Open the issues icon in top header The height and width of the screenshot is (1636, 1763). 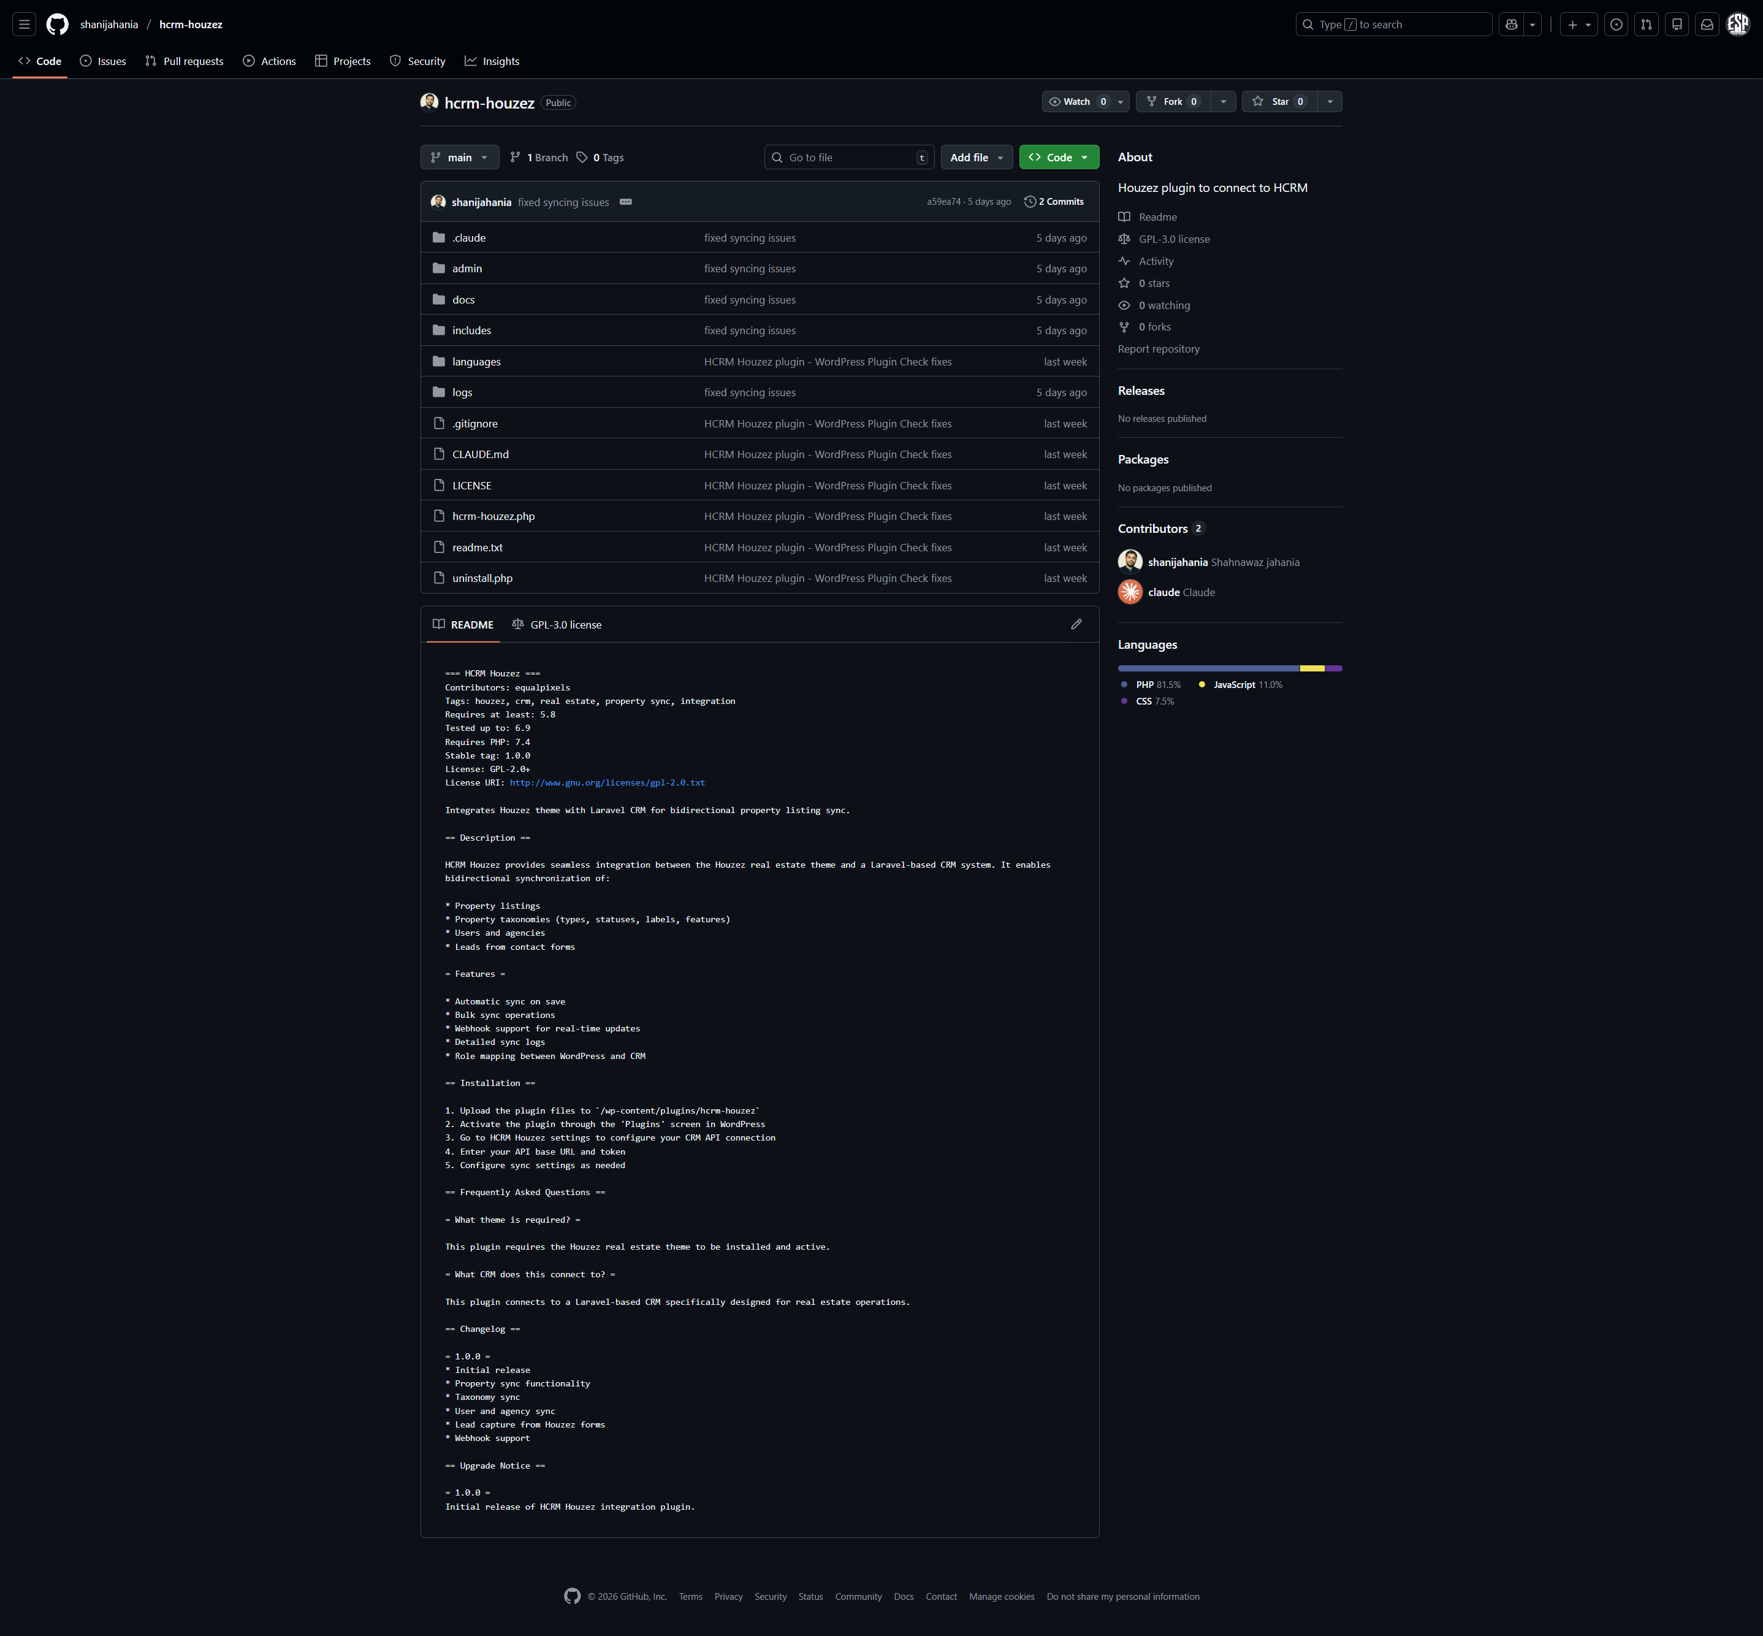[x=1616, y=25]
